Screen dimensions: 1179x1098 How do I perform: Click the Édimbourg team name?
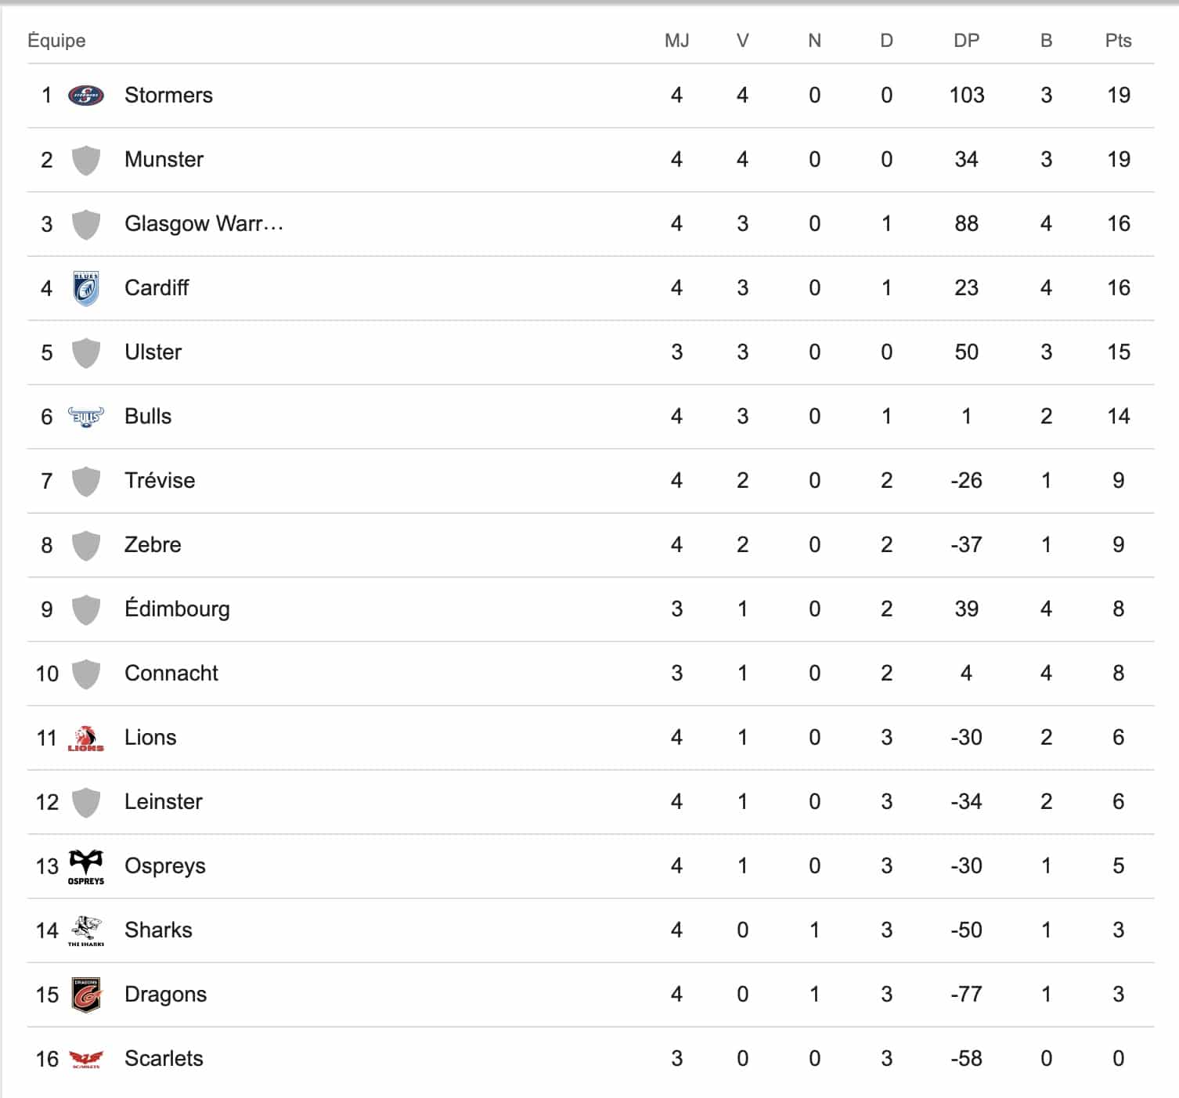click(177, 609)
